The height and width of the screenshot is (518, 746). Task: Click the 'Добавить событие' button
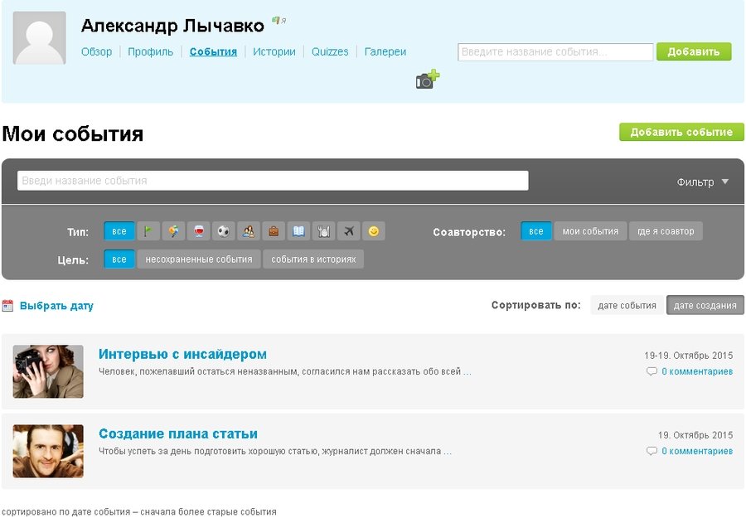click(x=681, y=132)
